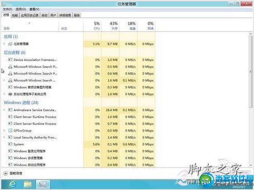Viewport: 254px width, 190px height.
Task: Click the 后台处理程序子系统应用 printer icon
Action: click(10, 94)
